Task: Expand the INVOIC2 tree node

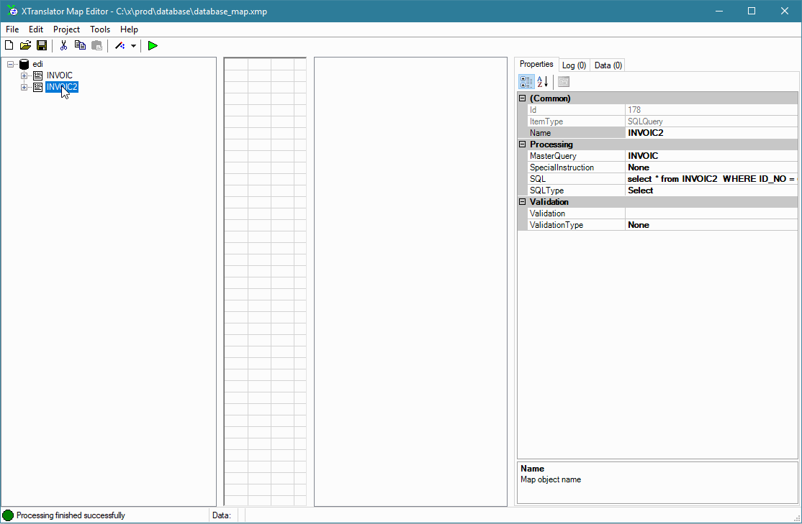Action: pos(24,88)
